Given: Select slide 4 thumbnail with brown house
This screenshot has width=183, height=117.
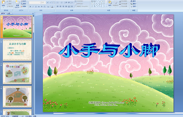Looking at the screenshot, I should click(17, 97).
